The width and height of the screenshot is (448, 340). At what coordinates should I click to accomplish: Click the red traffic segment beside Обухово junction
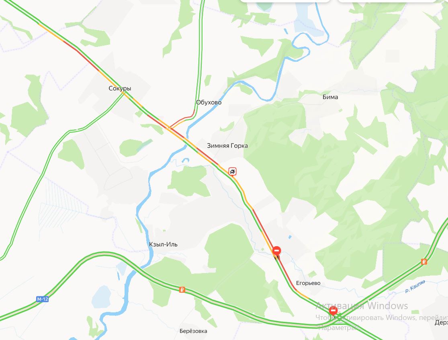(183, 118)
